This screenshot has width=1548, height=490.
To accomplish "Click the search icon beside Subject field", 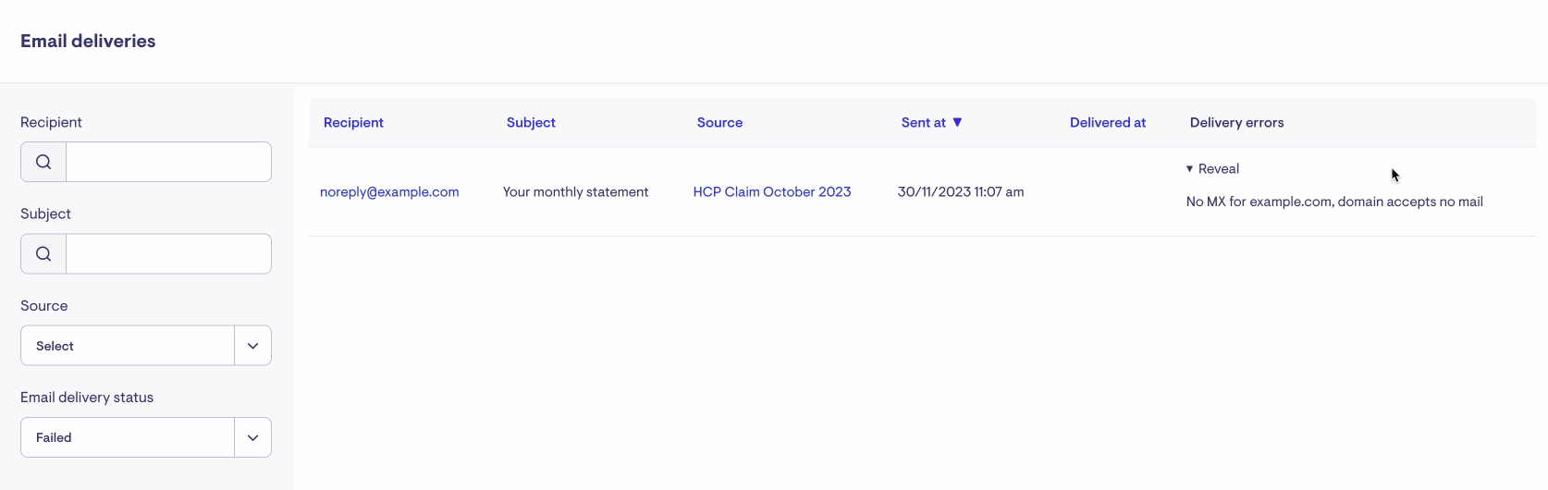I will click(43, 254).
